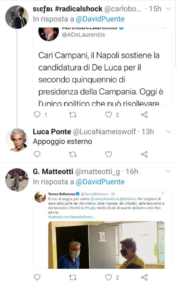Reply to Luca Ponte's tweet
The width and height of the screenshot is (177, 285).
coord(37,154)
